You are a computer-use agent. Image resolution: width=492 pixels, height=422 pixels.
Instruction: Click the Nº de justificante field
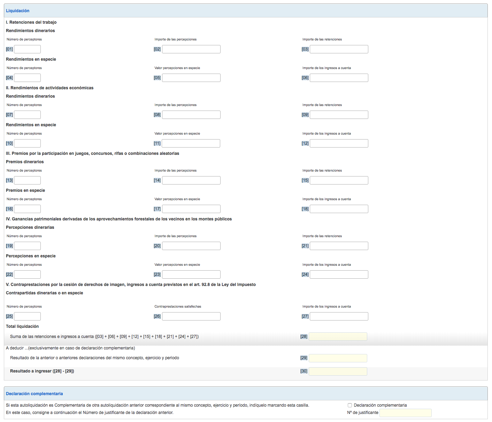pyautogui.click(x=405, y=413)
